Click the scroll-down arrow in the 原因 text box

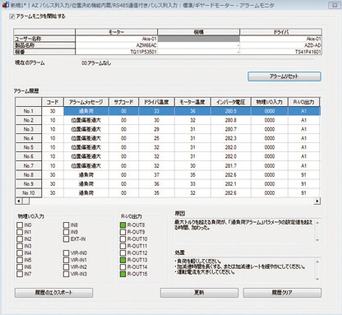click(x=317, y=240)
